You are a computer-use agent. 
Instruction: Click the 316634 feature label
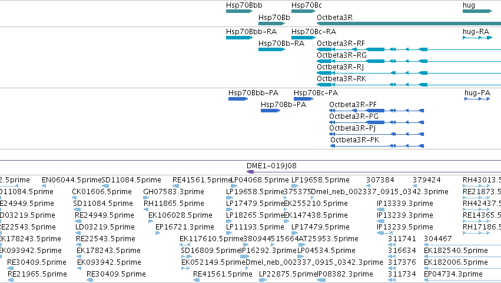(402, 251)
